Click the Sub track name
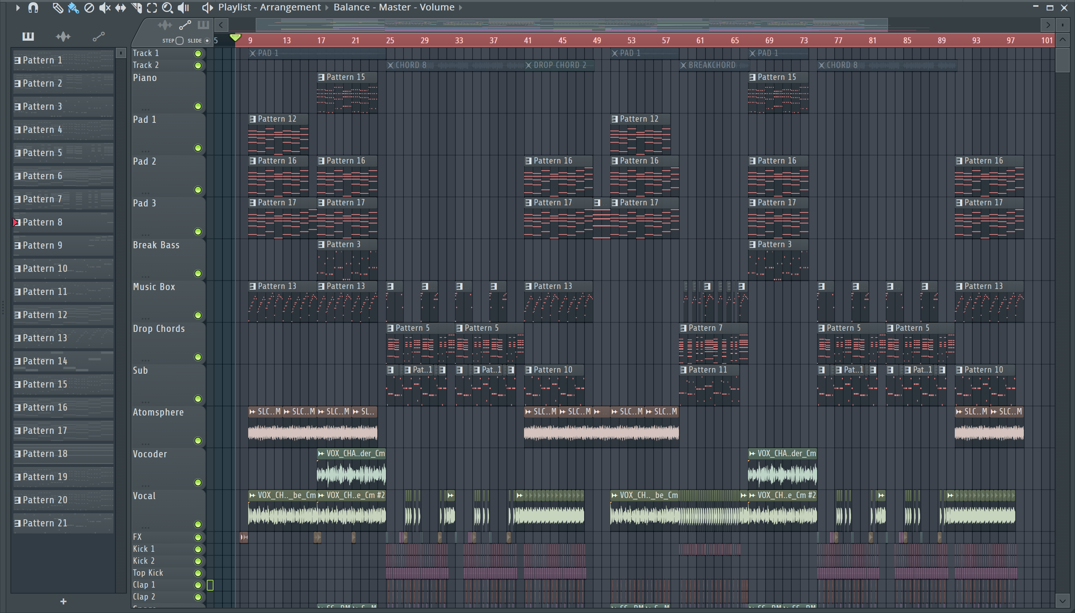The height and width of the screenshot is (613, 1075). click(x=140, y=370)
